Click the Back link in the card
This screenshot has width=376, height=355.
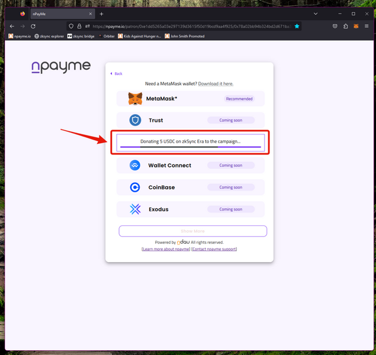116,73
